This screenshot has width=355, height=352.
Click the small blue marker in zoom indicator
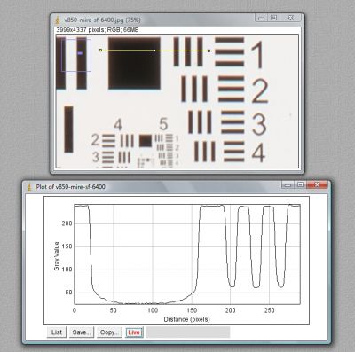(80, 53)
